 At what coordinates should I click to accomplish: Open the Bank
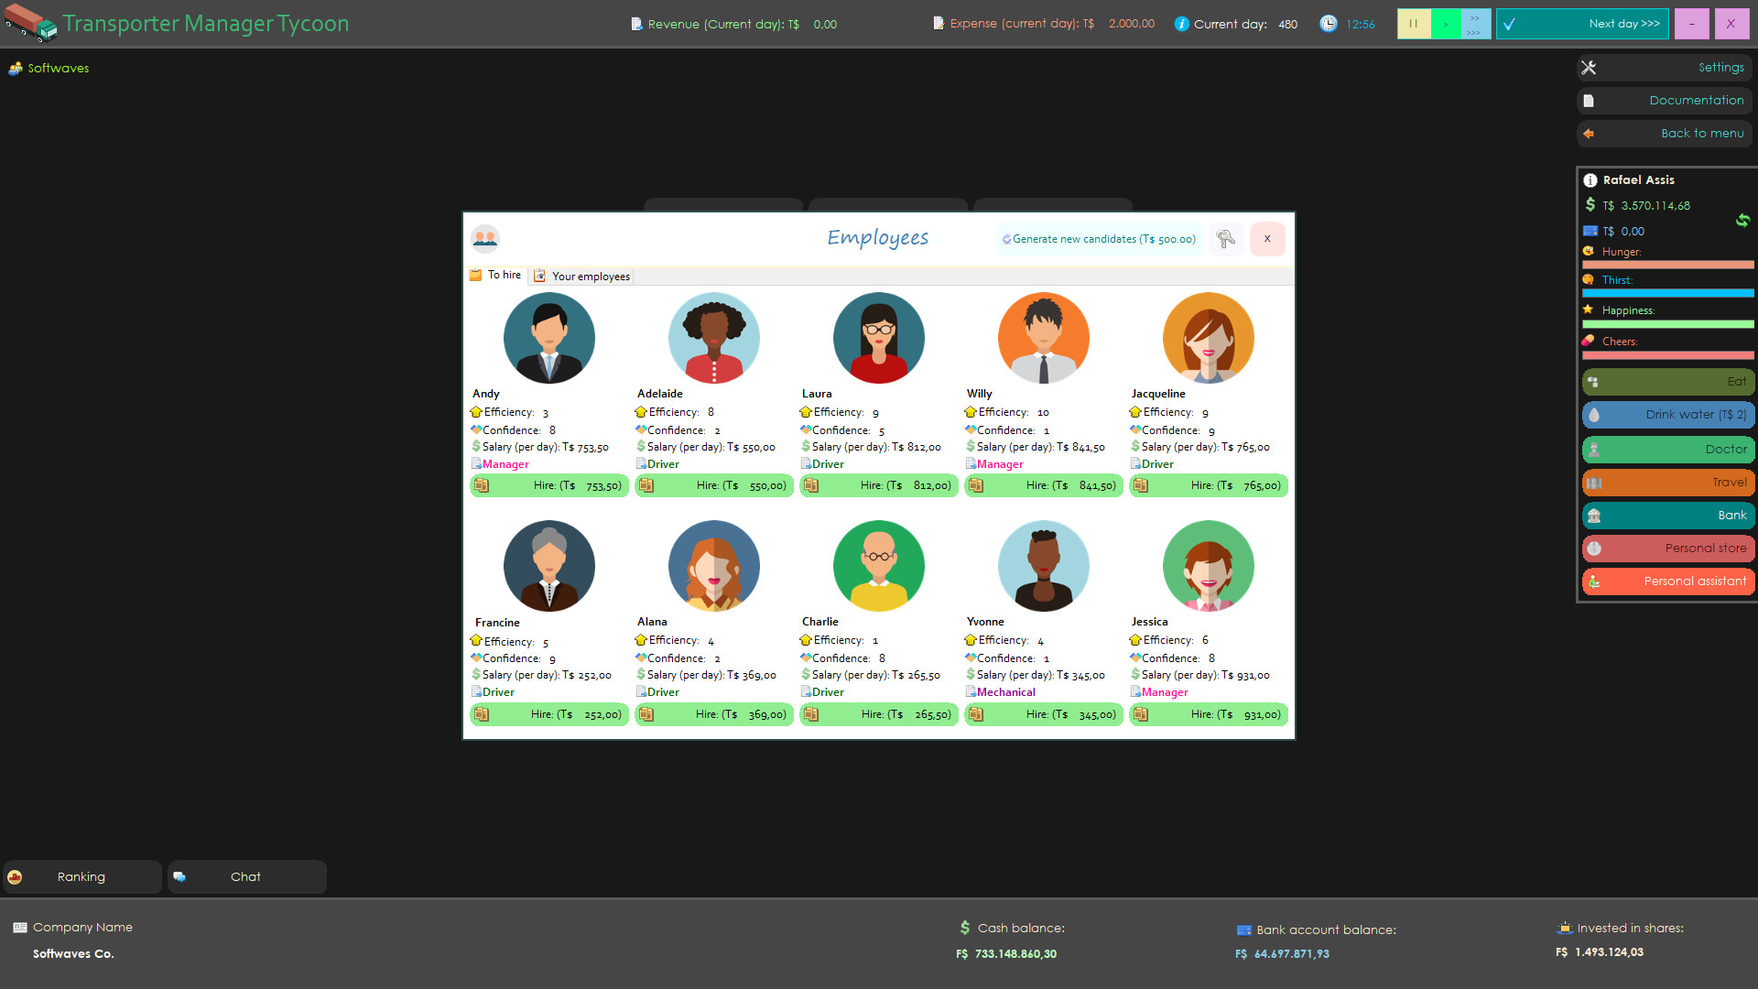pyautogui.click(x=1666, y=515)
